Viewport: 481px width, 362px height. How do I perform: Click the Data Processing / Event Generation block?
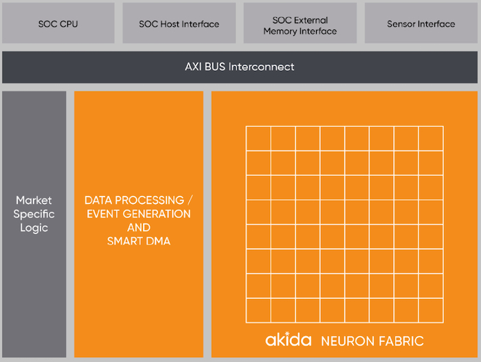pyautogui.click(x=139, y=224)
